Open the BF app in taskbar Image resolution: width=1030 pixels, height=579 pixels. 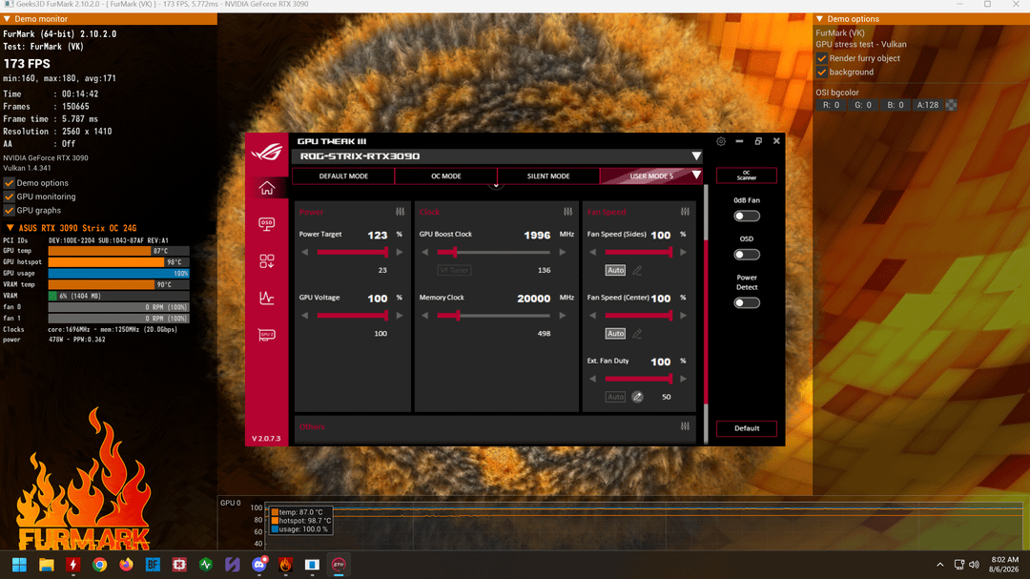153,565
